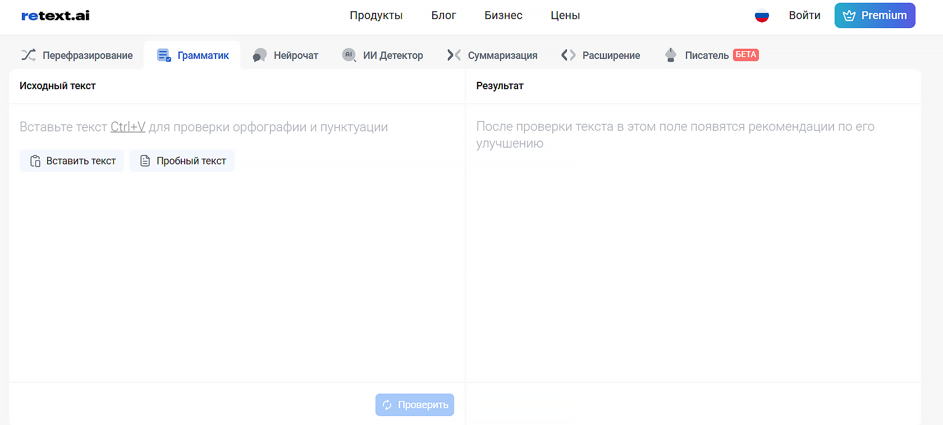Image resolution: width=943 pixels, height=425 pixels.
Task: Click Войти to log in
Action: coord(804,16)
